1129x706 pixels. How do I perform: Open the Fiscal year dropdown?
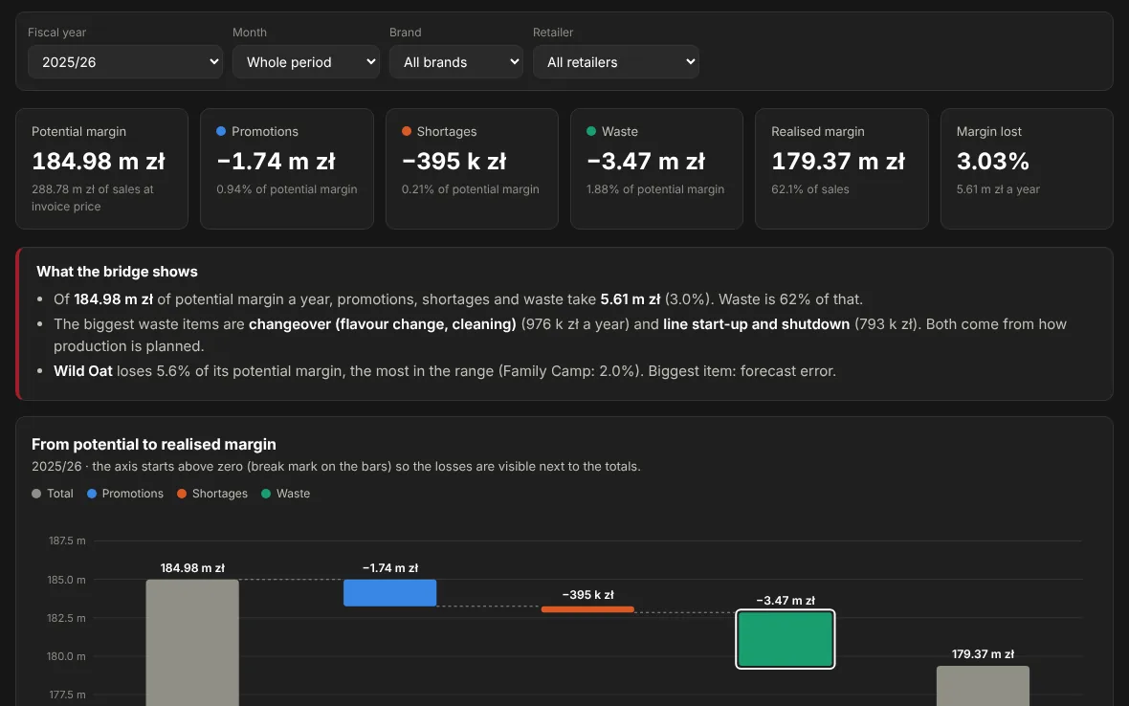(124, 62)
